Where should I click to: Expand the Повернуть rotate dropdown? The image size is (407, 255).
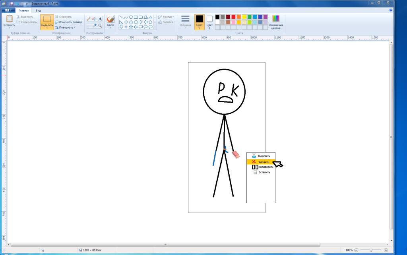(65, 27)
